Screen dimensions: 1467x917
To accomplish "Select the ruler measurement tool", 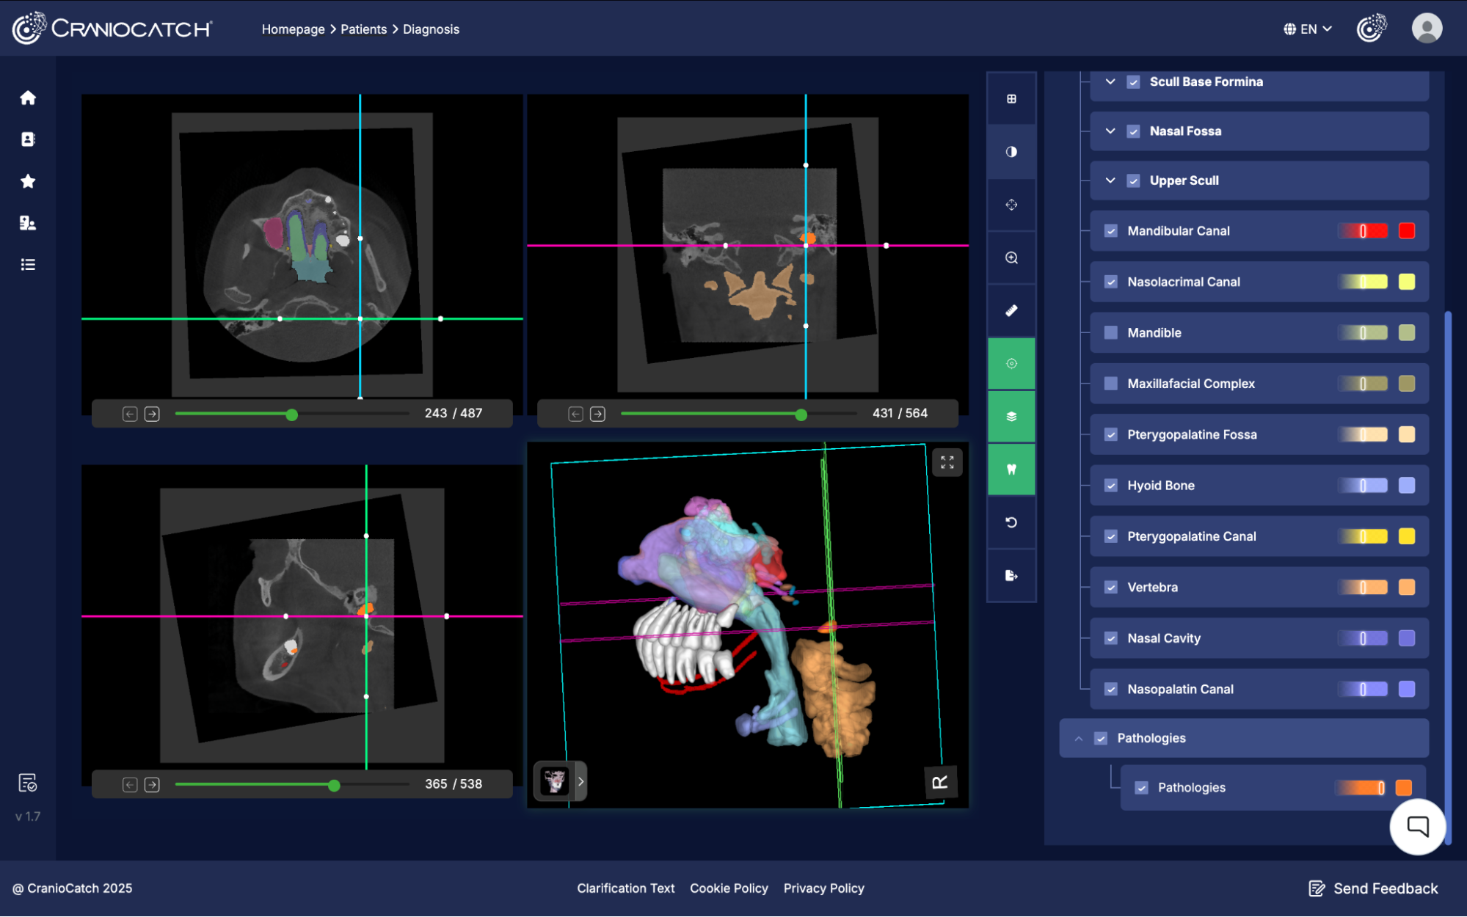I will tap(1011, 310).
